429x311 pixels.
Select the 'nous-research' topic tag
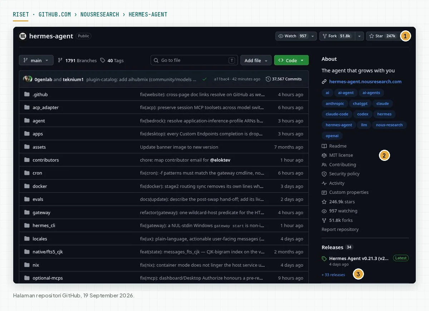[389, 125]
